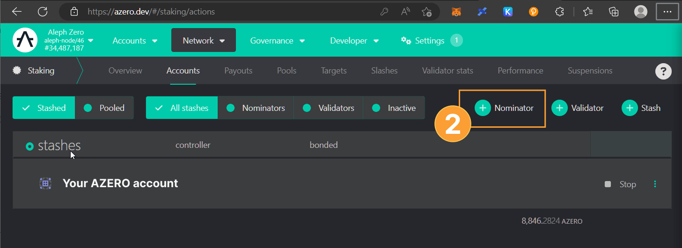Click the 'stashes' table heading
682x248 pixels.
(59, 146)
